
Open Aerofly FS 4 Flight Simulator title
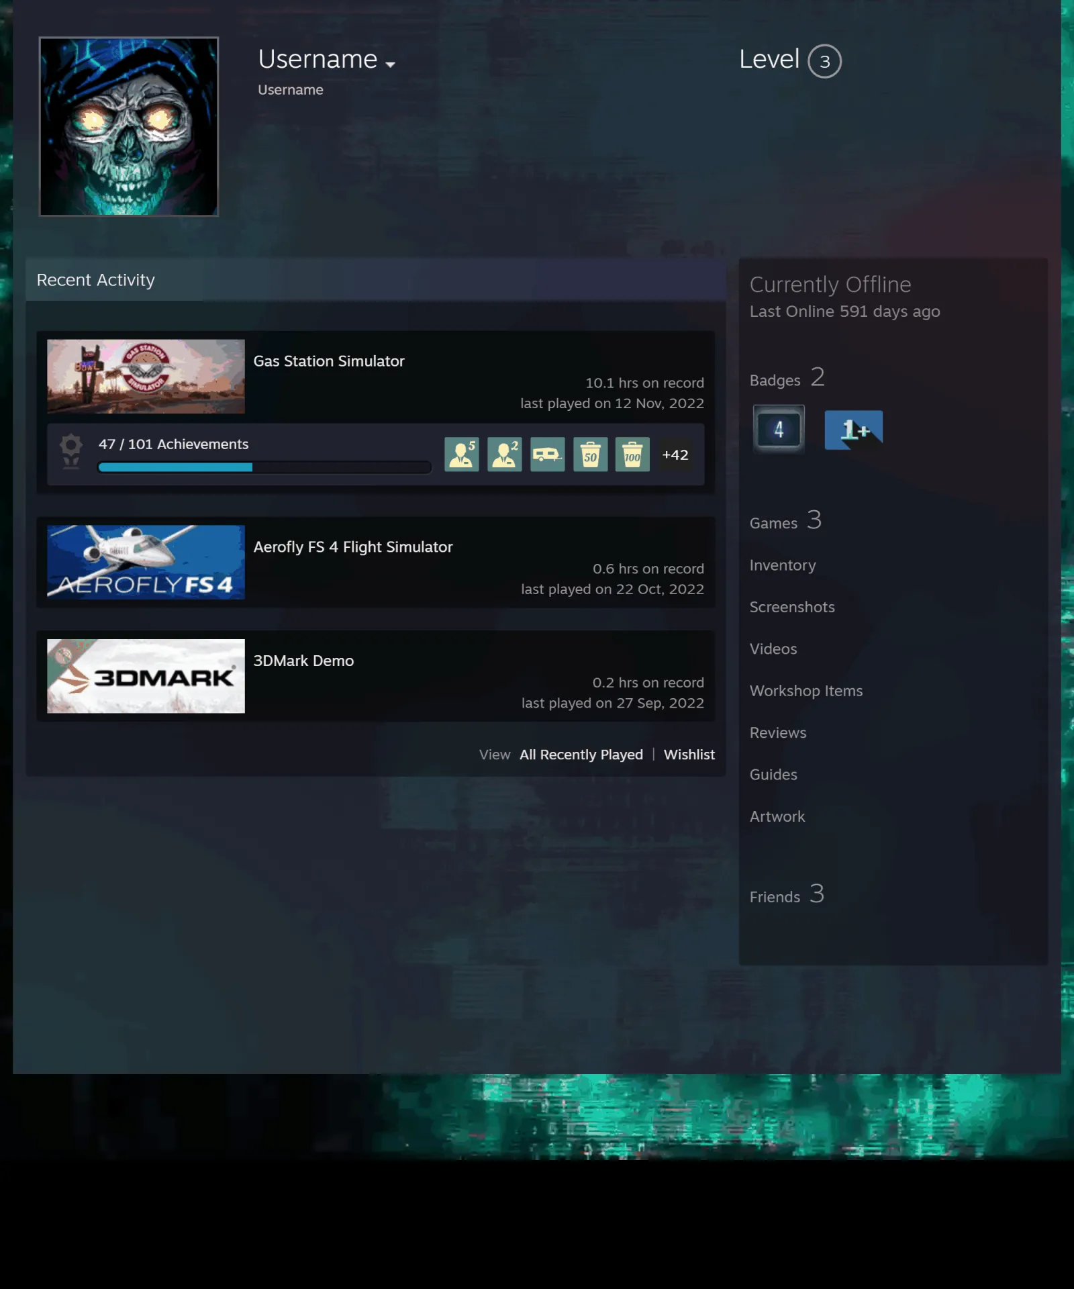pos(353,547)
